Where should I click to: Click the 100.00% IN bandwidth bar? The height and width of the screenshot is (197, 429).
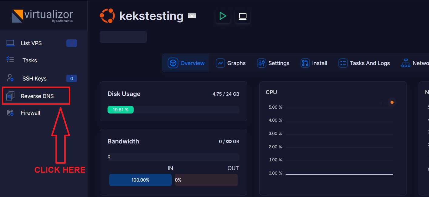(x=140, y=180)
